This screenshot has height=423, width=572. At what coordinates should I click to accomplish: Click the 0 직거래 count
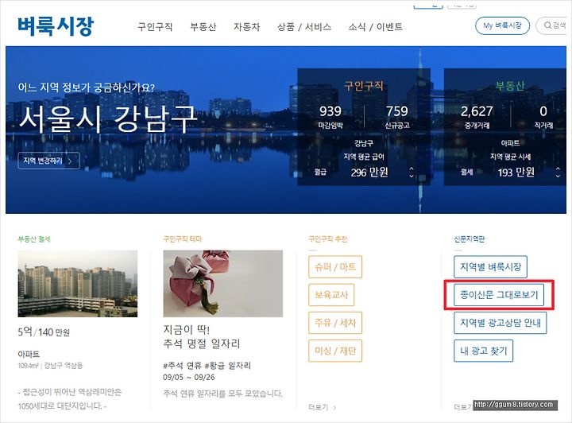point(543,116)
